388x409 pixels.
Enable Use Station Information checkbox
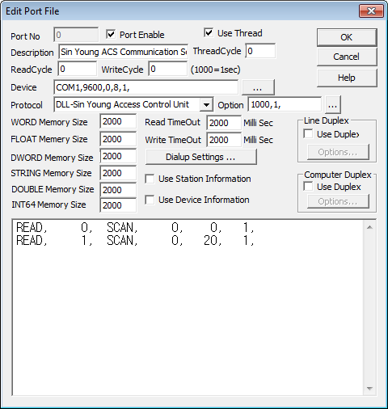[x=150, y=179]
